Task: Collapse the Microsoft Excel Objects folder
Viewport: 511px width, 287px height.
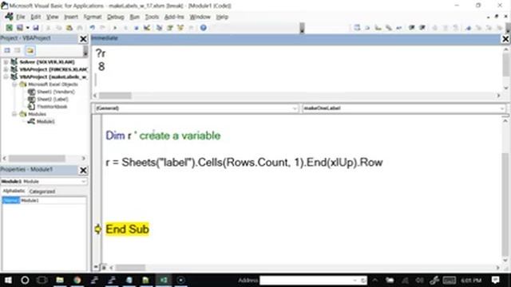Action: pyautogui.click(x=14, y=85)
